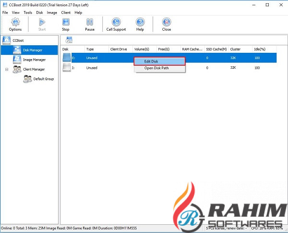The width and height of the screenshot is (288, 233).
Task: Click the Start play icon
Action: (42, 22)
